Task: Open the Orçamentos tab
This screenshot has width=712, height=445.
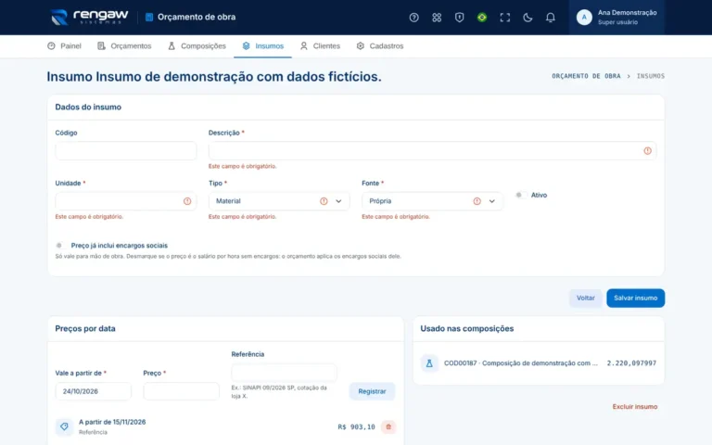Action: 124,45
